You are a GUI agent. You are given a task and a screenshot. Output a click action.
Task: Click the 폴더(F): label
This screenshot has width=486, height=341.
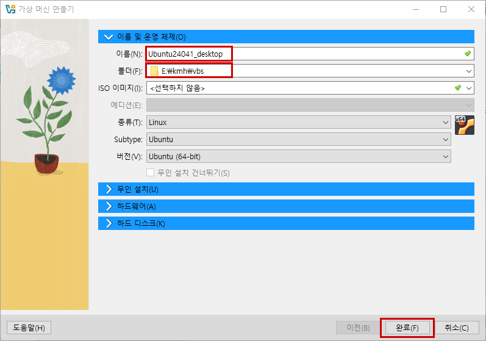pos(130,71)
